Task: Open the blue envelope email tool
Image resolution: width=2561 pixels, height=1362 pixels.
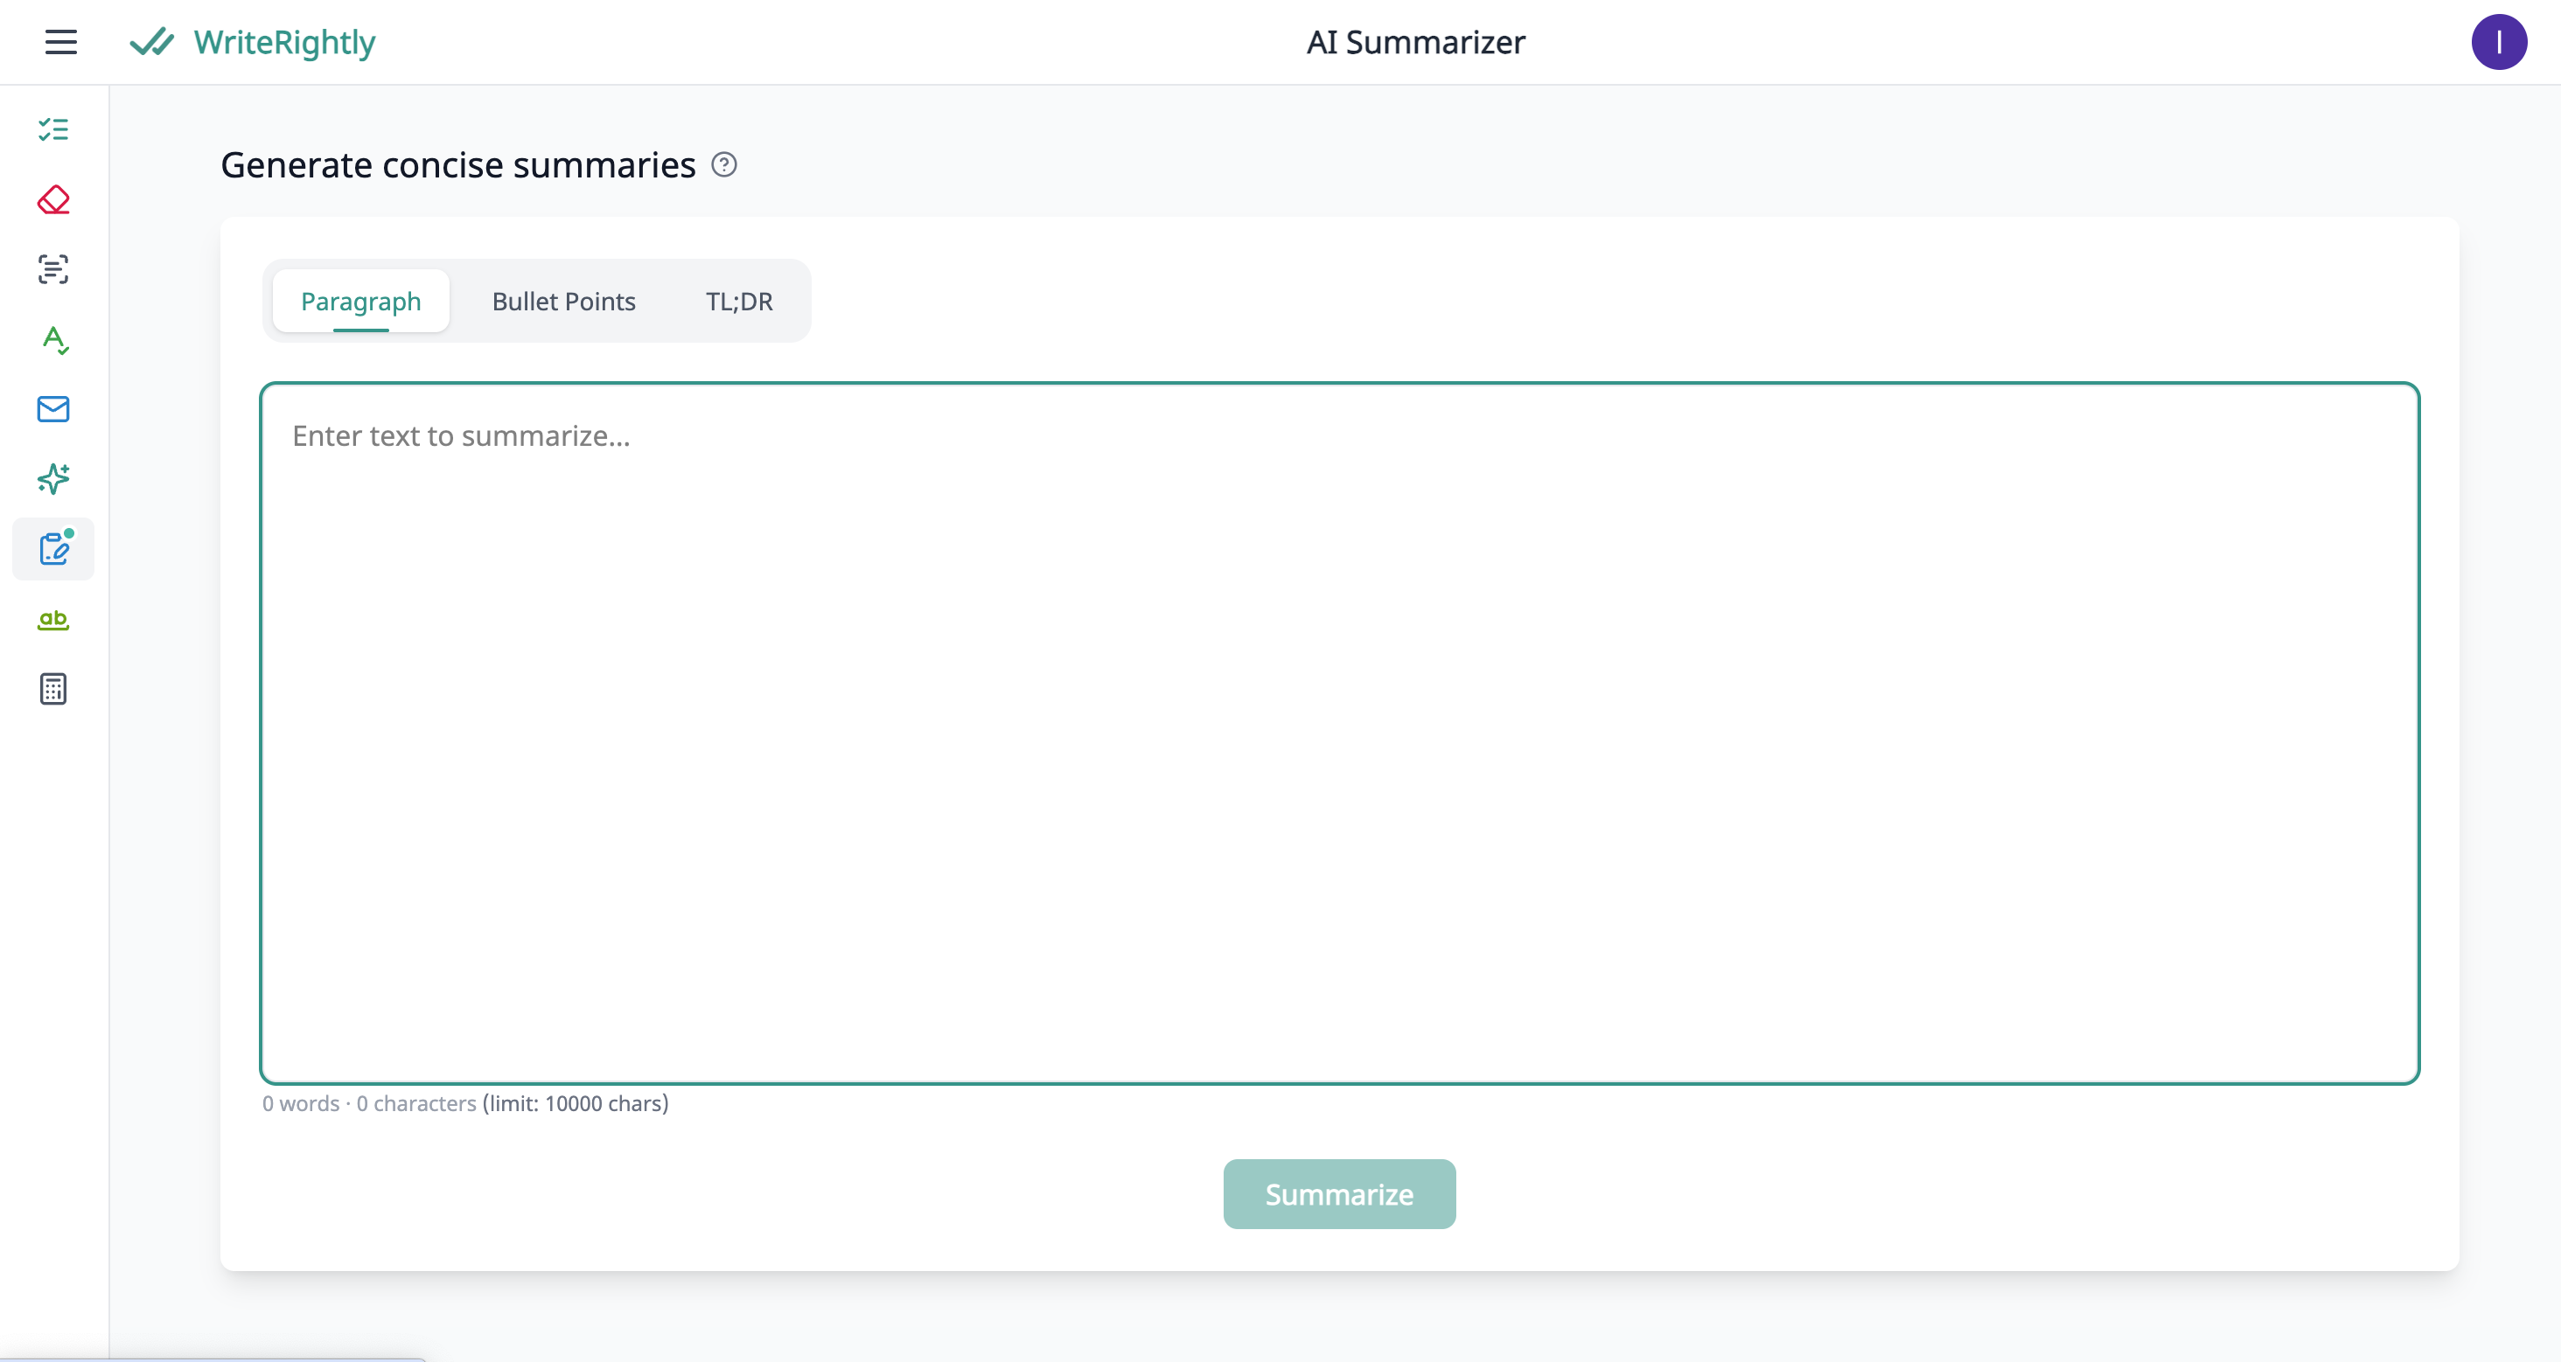Action: tap(53, 409)
